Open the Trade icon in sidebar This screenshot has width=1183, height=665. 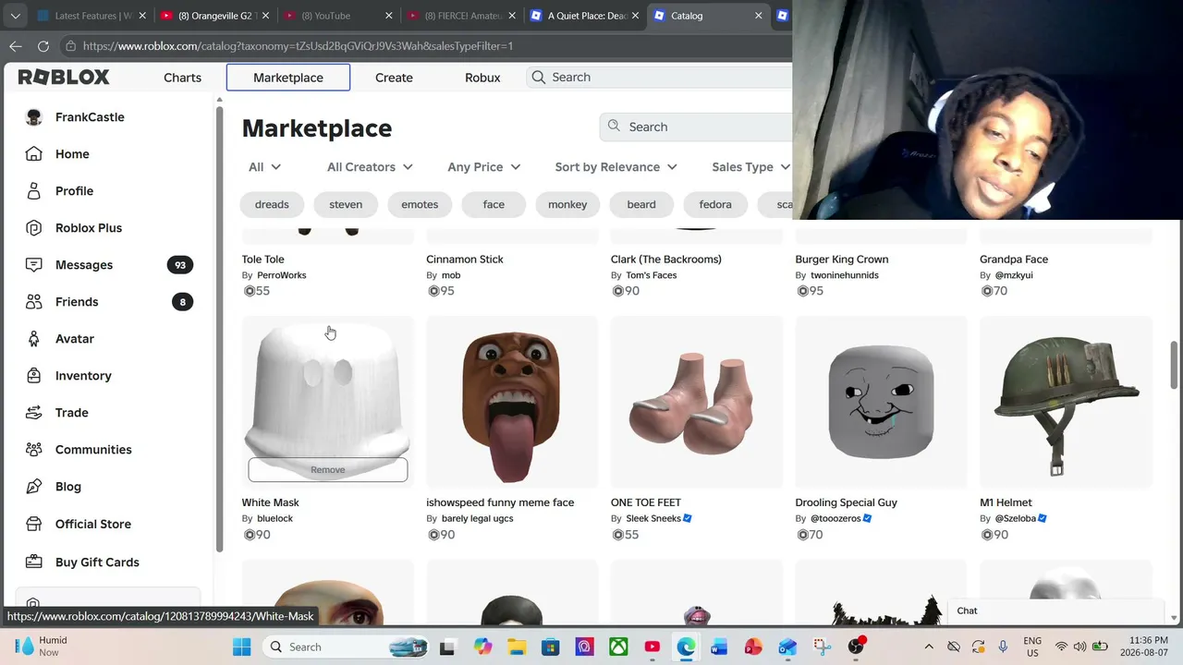34,413
